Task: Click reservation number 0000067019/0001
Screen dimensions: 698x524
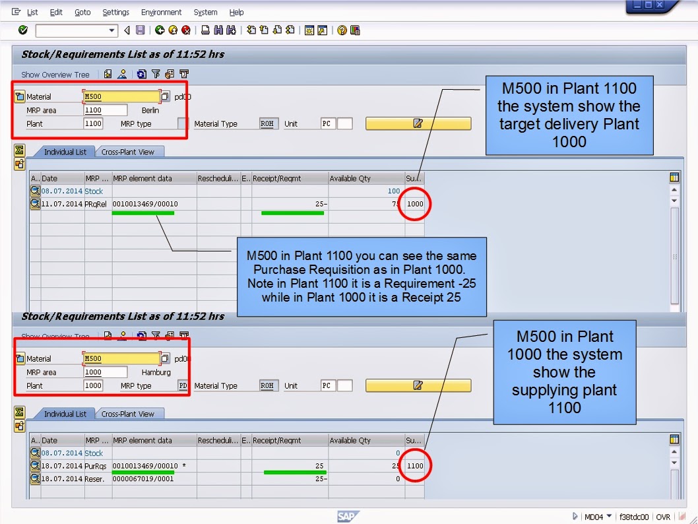Action: [x=143, y=479]
